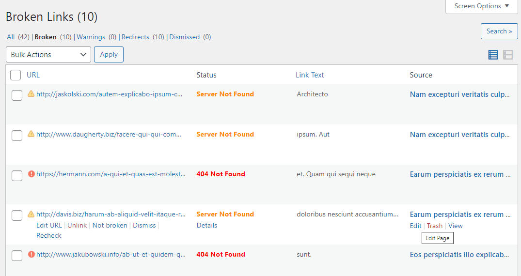Viewport: 521px width, 276px height.
Task: Tick the select-all checkbox in header
Action: 16,75
